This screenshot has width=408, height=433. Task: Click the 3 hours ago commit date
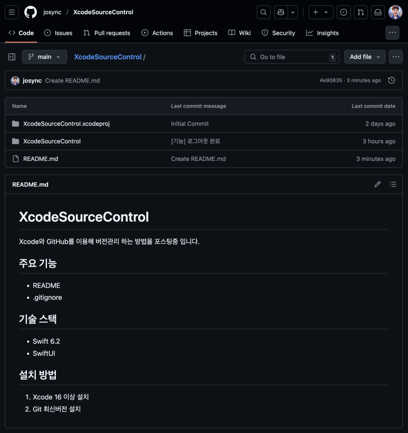pyautogui.click(x=379, y=142)
